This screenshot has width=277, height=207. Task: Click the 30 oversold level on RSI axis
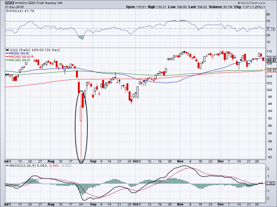point(268,35)
